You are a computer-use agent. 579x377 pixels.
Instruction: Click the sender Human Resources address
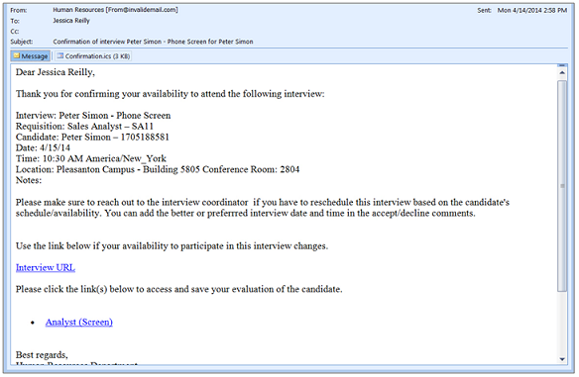point(115,10)
